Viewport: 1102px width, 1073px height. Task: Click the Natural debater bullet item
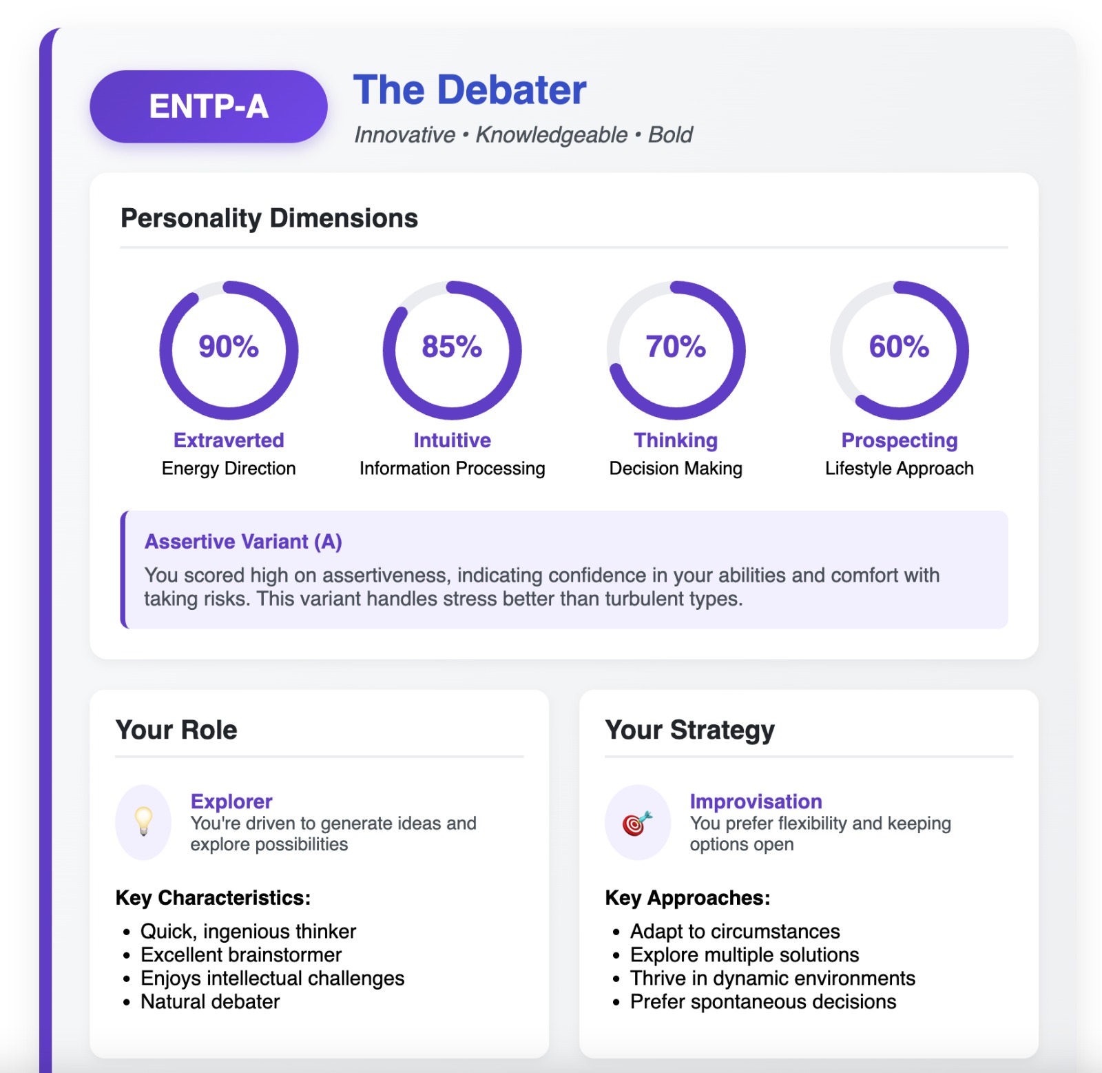(210, 1001)
